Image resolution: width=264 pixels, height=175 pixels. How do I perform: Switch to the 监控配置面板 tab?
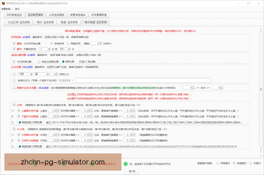tap(36, 15)
